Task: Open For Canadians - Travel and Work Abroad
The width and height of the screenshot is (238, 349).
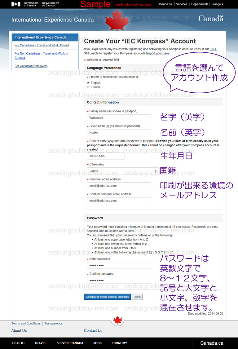Action: [x=42, y=45]
